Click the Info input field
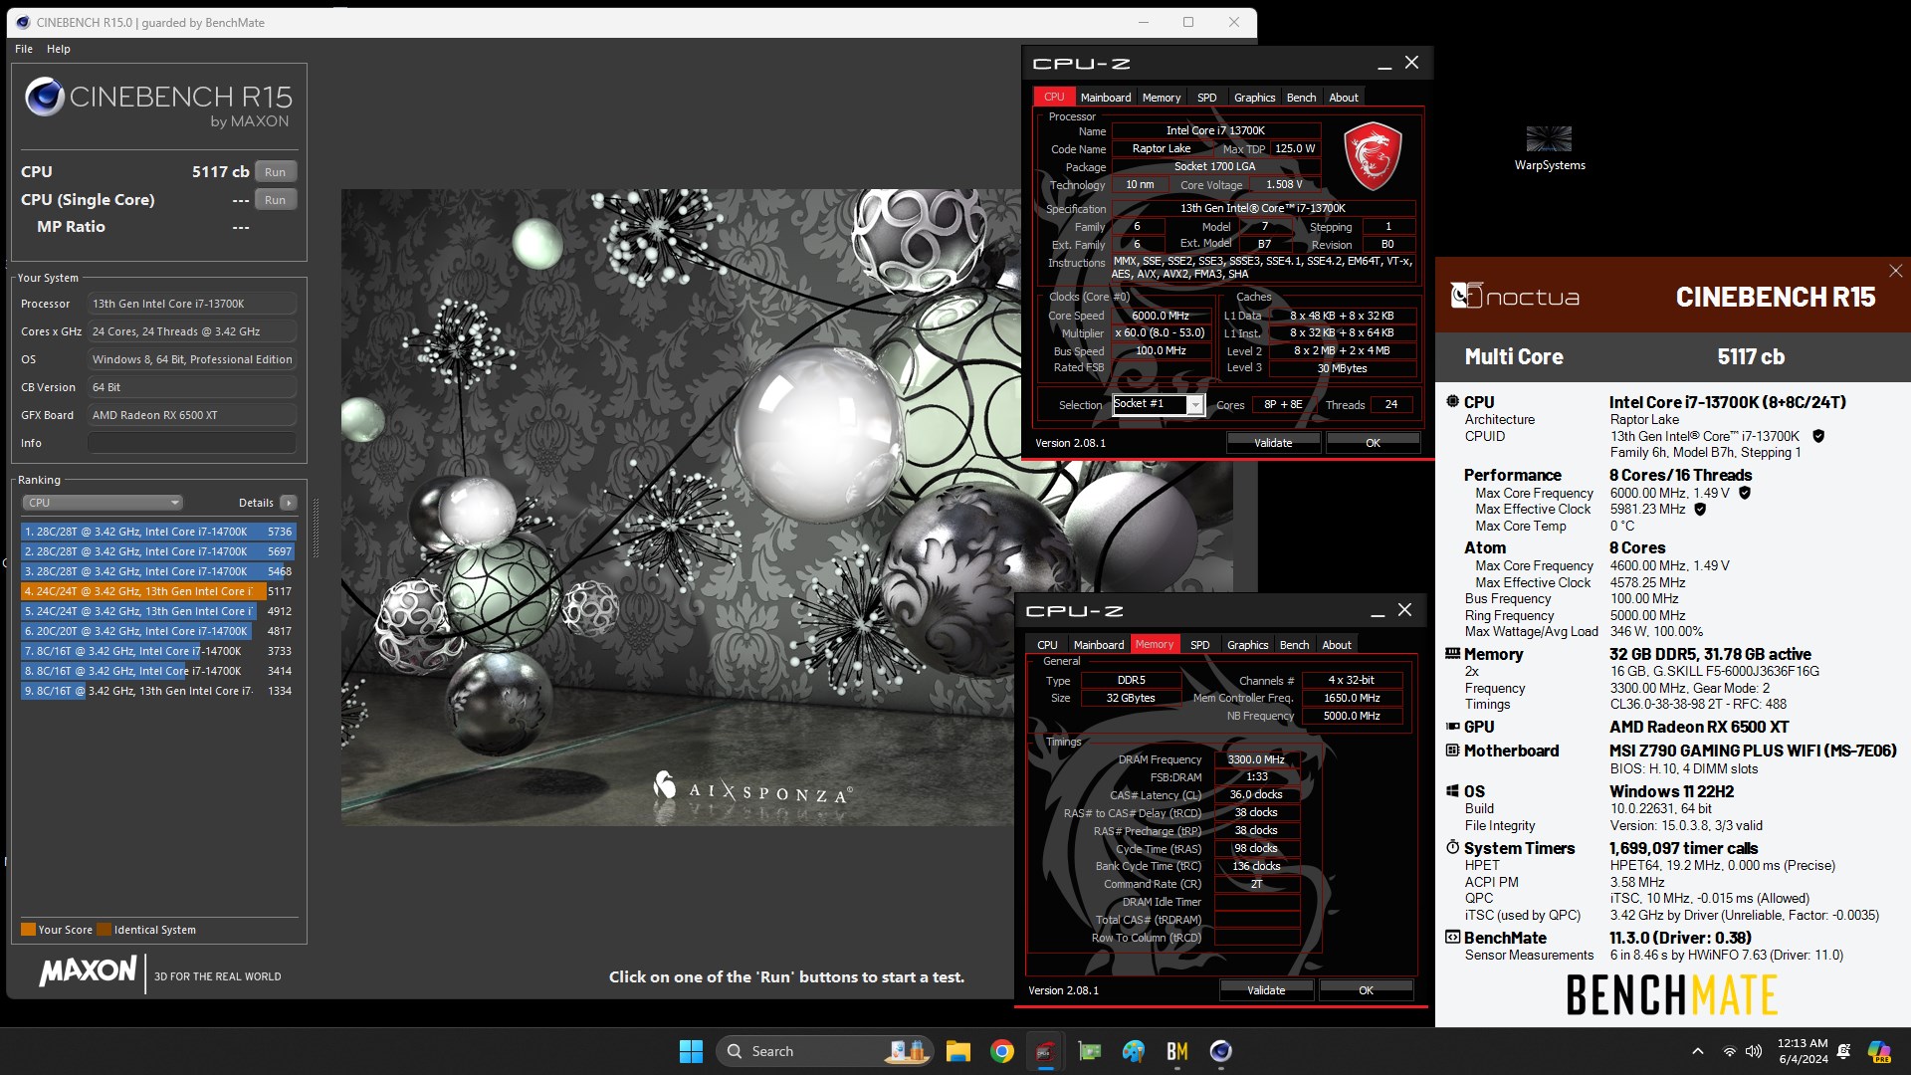The height and width of the screenshot is (1075, 1911). point(192,443)
